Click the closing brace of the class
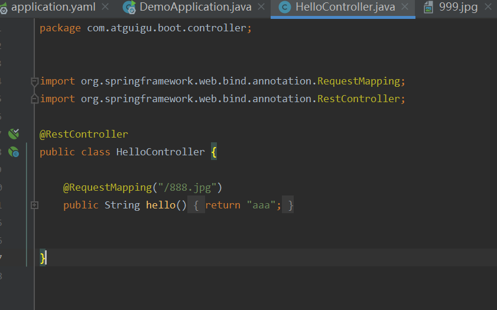Viewport: 497px width, 310px height. [x=43, y=259]
